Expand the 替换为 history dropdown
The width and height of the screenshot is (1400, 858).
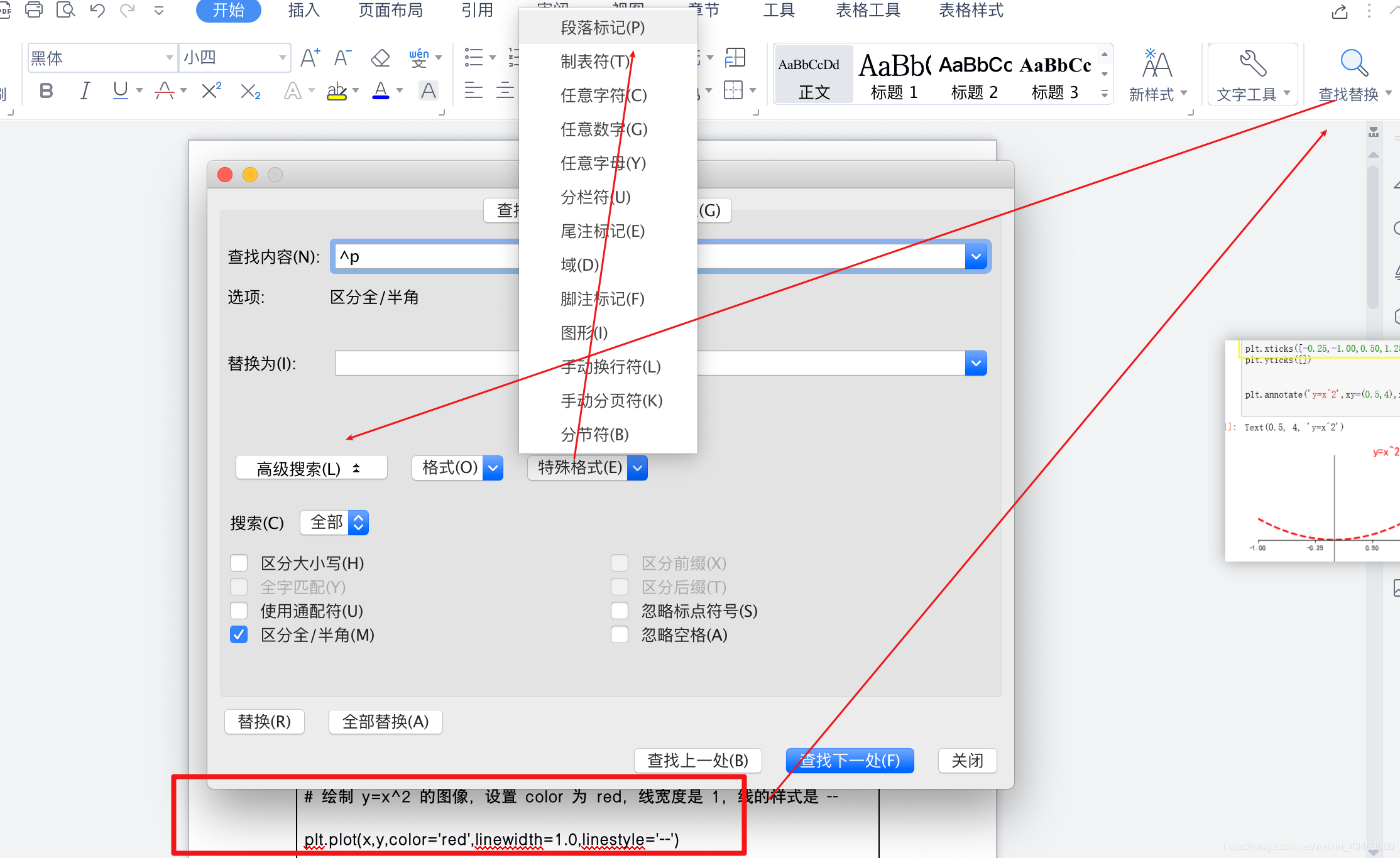(x=976, y=363)
